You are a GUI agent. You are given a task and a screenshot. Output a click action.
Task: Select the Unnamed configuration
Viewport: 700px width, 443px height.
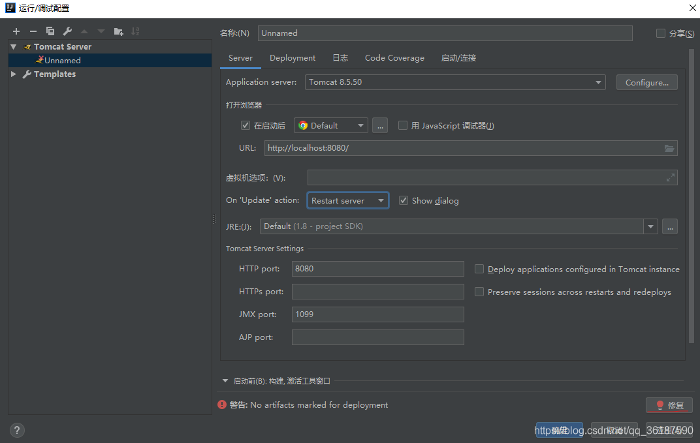tap(110, 60)
